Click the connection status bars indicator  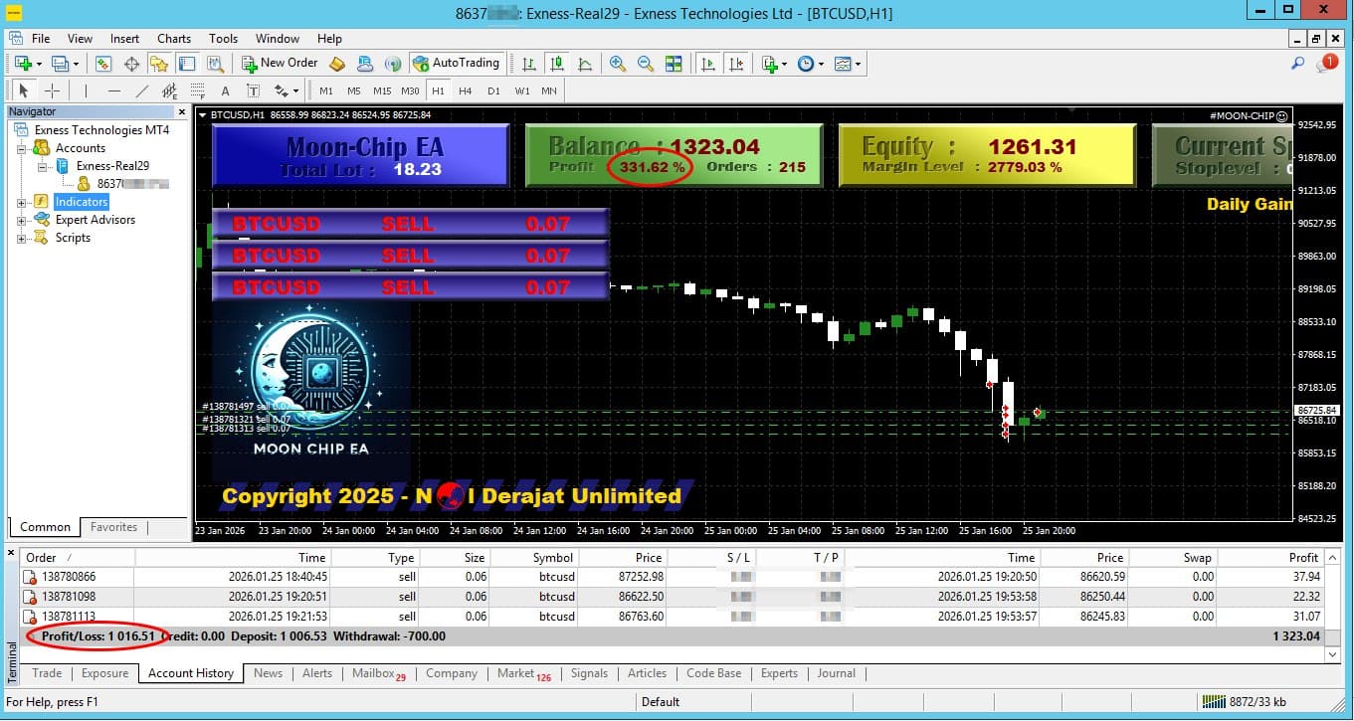(1216, 702)
